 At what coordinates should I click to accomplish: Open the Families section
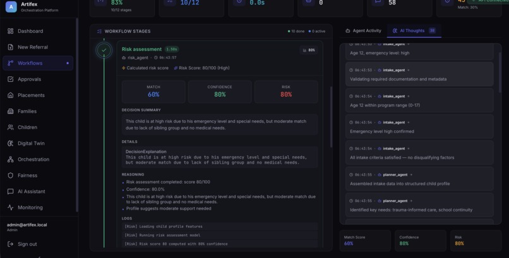pyautogui.click(x=38, y=111)
